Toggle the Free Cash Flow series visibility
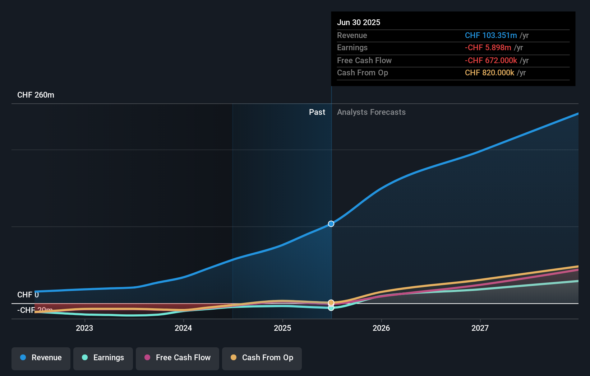The image size is (590, 376). point(177,358)
